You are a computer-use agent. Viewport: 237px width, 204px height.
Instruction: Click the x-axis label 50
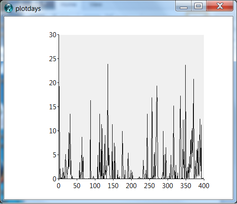tap(77, 186)
